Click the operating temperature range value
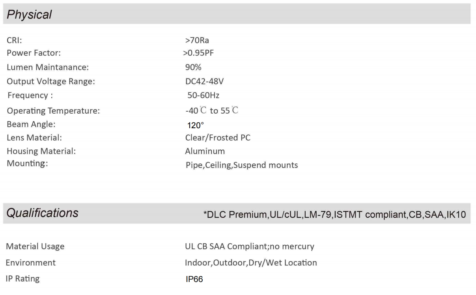Image resolution: width=476 pixels, height=295 pixels. tap(211, 111)
